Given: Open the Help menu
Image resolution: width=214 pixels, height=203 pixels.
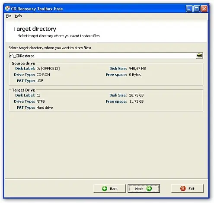Looking at the screenshot, I should tap(18, 16).
